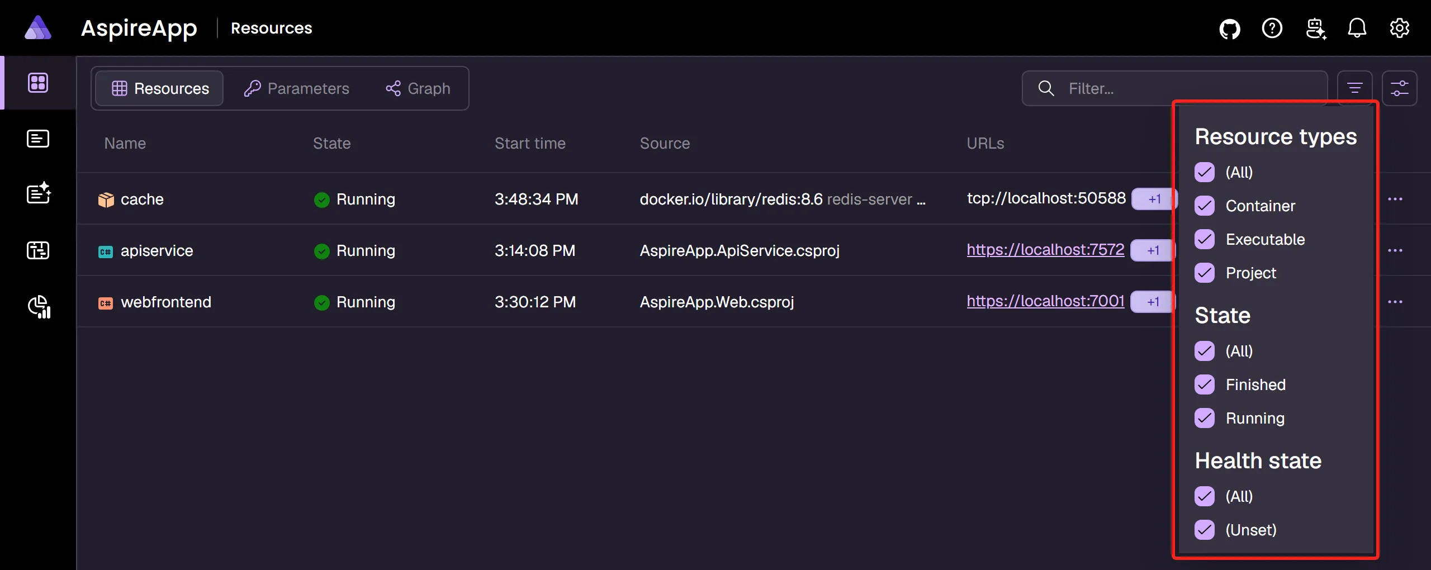Click the apiservice C# project icon
Screen dimensions: 1431x570
(x=106, y=251)
